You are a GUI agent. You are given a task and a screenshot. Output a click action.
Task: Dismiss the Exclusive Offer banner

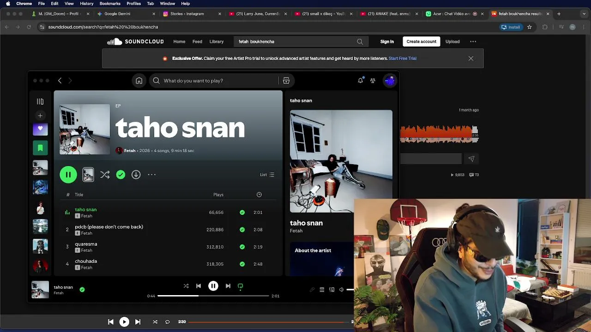[x=471, y=59]
